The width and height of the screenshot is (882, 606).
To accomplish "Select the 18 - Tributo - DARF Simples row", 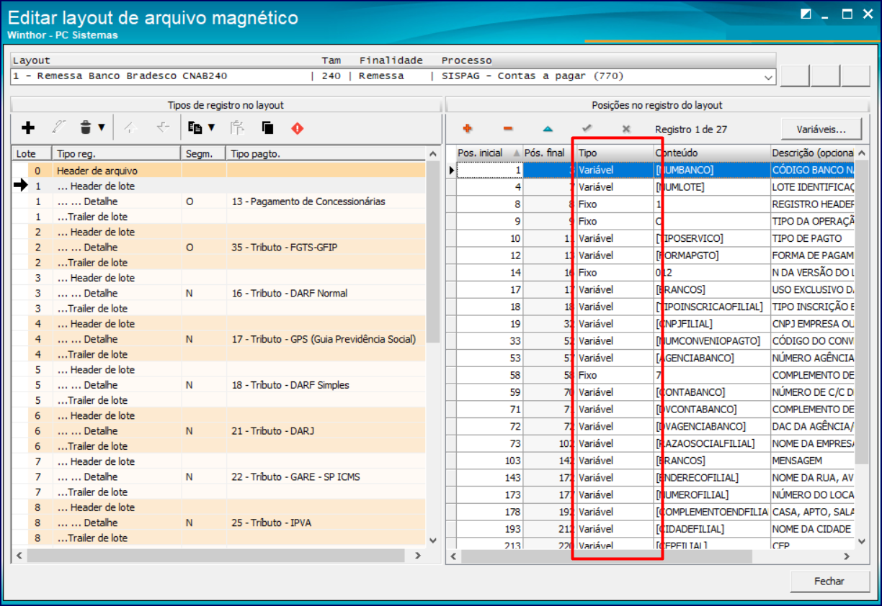I will (219, 385).
